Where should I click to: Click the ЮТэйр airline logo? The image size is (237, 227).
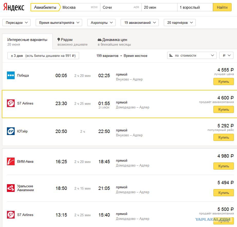(x=11, y=131)
